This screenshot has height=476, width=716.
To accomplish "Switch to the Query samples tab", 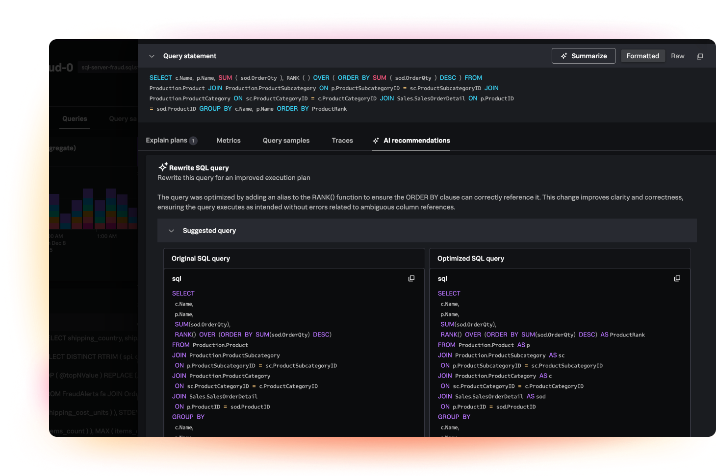I will 286,141.
